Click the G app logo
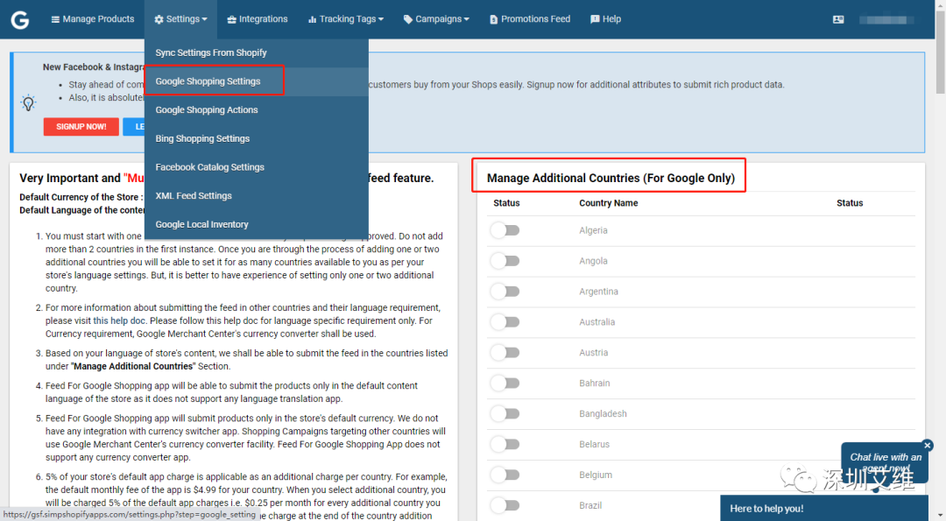 click(x=20, y=20)
